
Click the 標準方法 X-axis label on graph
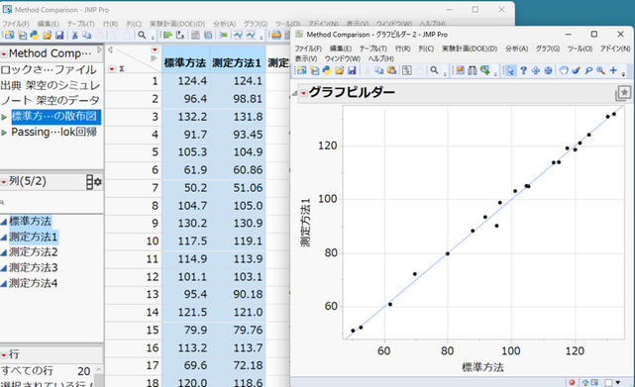coord(482,367)
